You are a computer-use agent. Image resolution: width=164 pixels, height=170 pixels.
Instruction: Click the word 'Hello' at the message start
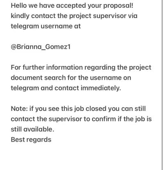[19, 6]
